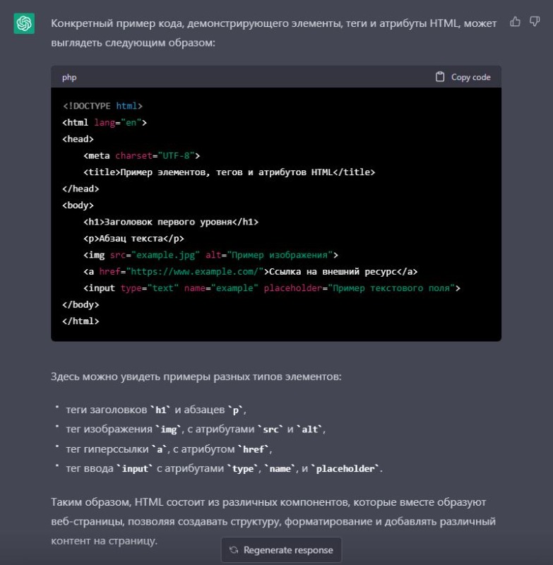Click the thumbs down feedback icon

click(535, 22)
